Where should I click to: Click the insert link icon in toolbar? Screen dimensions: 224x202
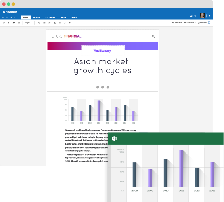[39, 23]
